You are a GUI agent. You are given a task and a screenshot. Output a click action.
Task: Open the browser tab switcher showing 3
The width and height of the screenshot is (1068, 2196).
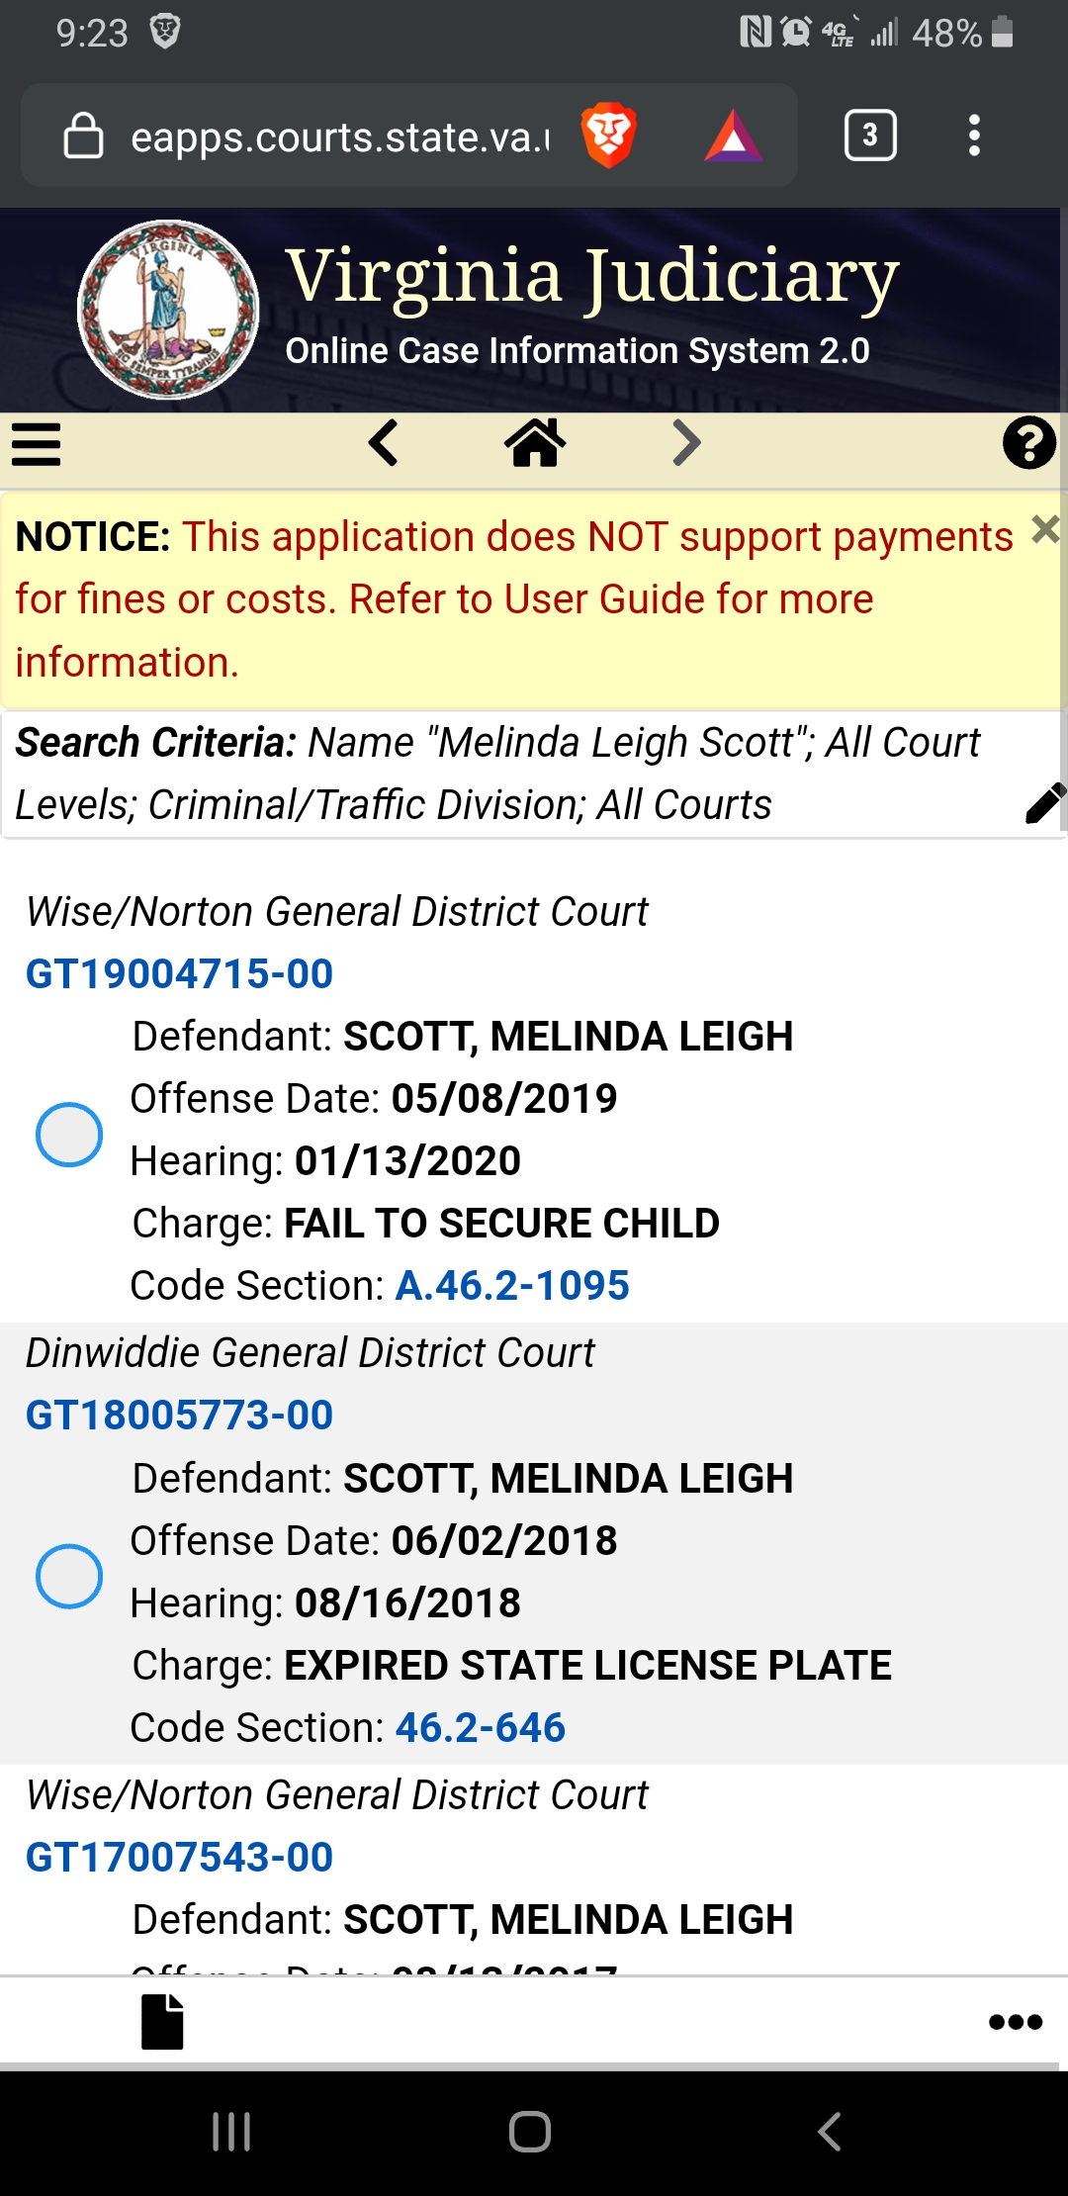[870, 136]
